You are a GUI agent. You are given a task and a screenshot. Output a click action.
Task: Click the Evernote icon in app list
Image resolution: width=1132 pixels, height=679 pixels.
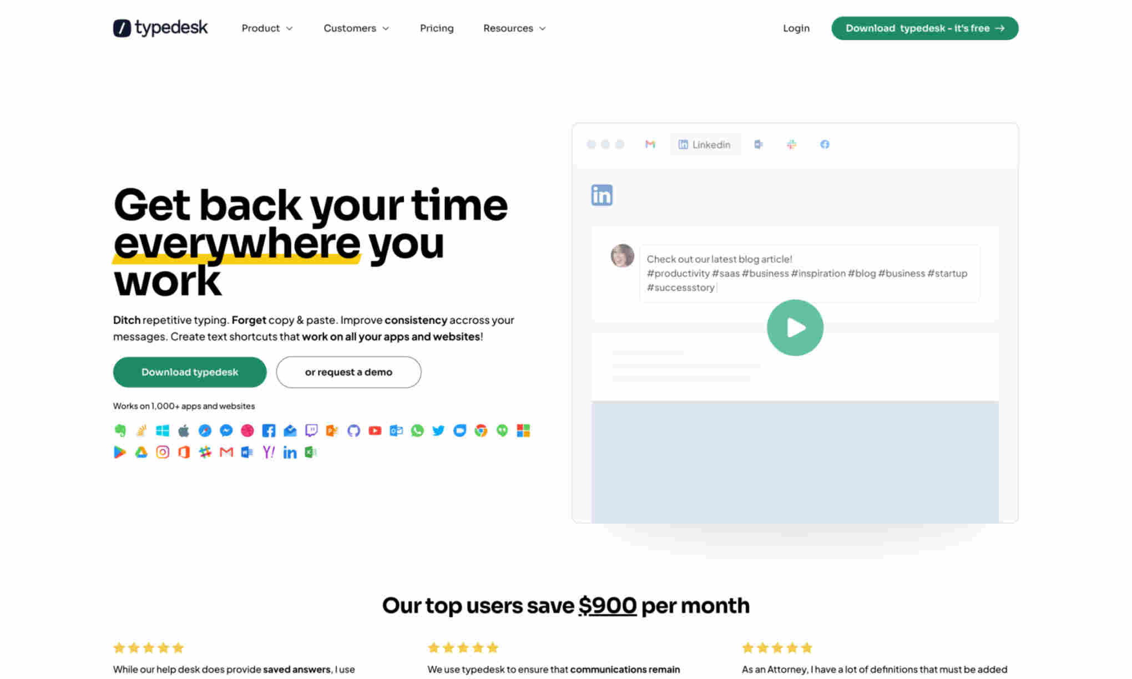click(x=119, y=429)
